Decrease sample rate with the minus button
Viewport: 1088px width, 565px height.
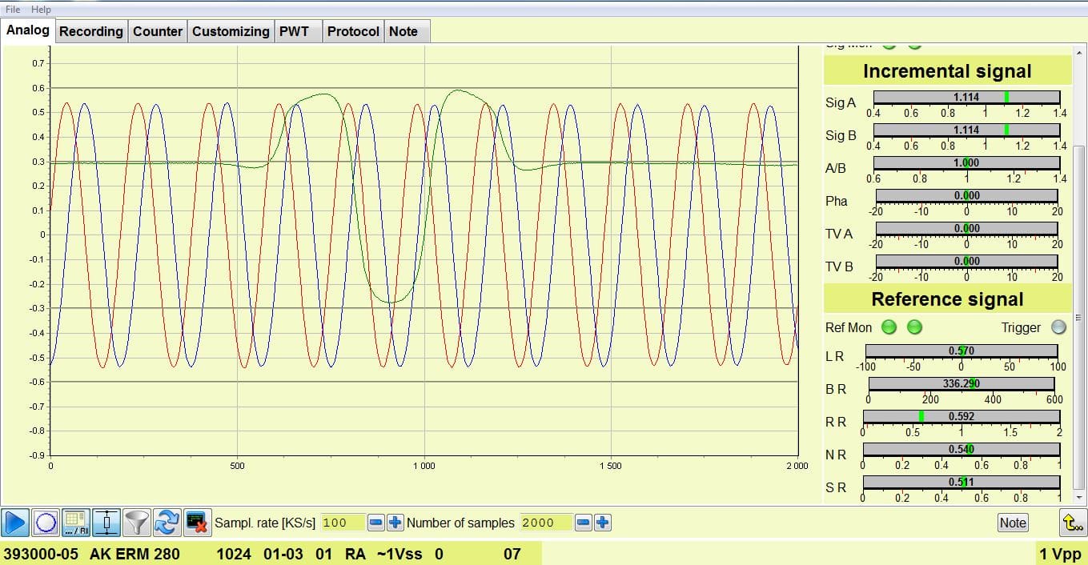(376, 523)
